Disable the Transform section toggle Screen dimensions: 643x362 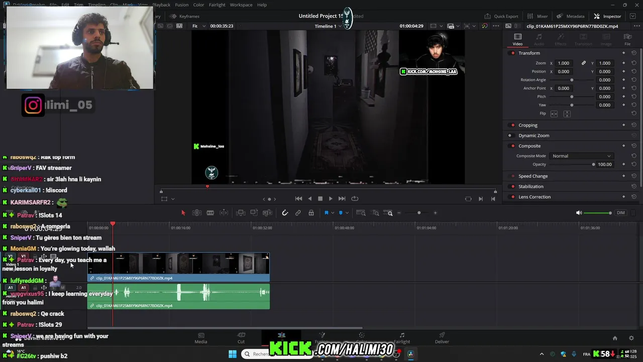tap(512, 53)
